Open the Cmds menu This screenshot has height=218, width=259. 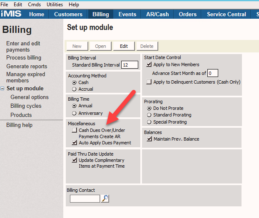[x=34, y=5]
